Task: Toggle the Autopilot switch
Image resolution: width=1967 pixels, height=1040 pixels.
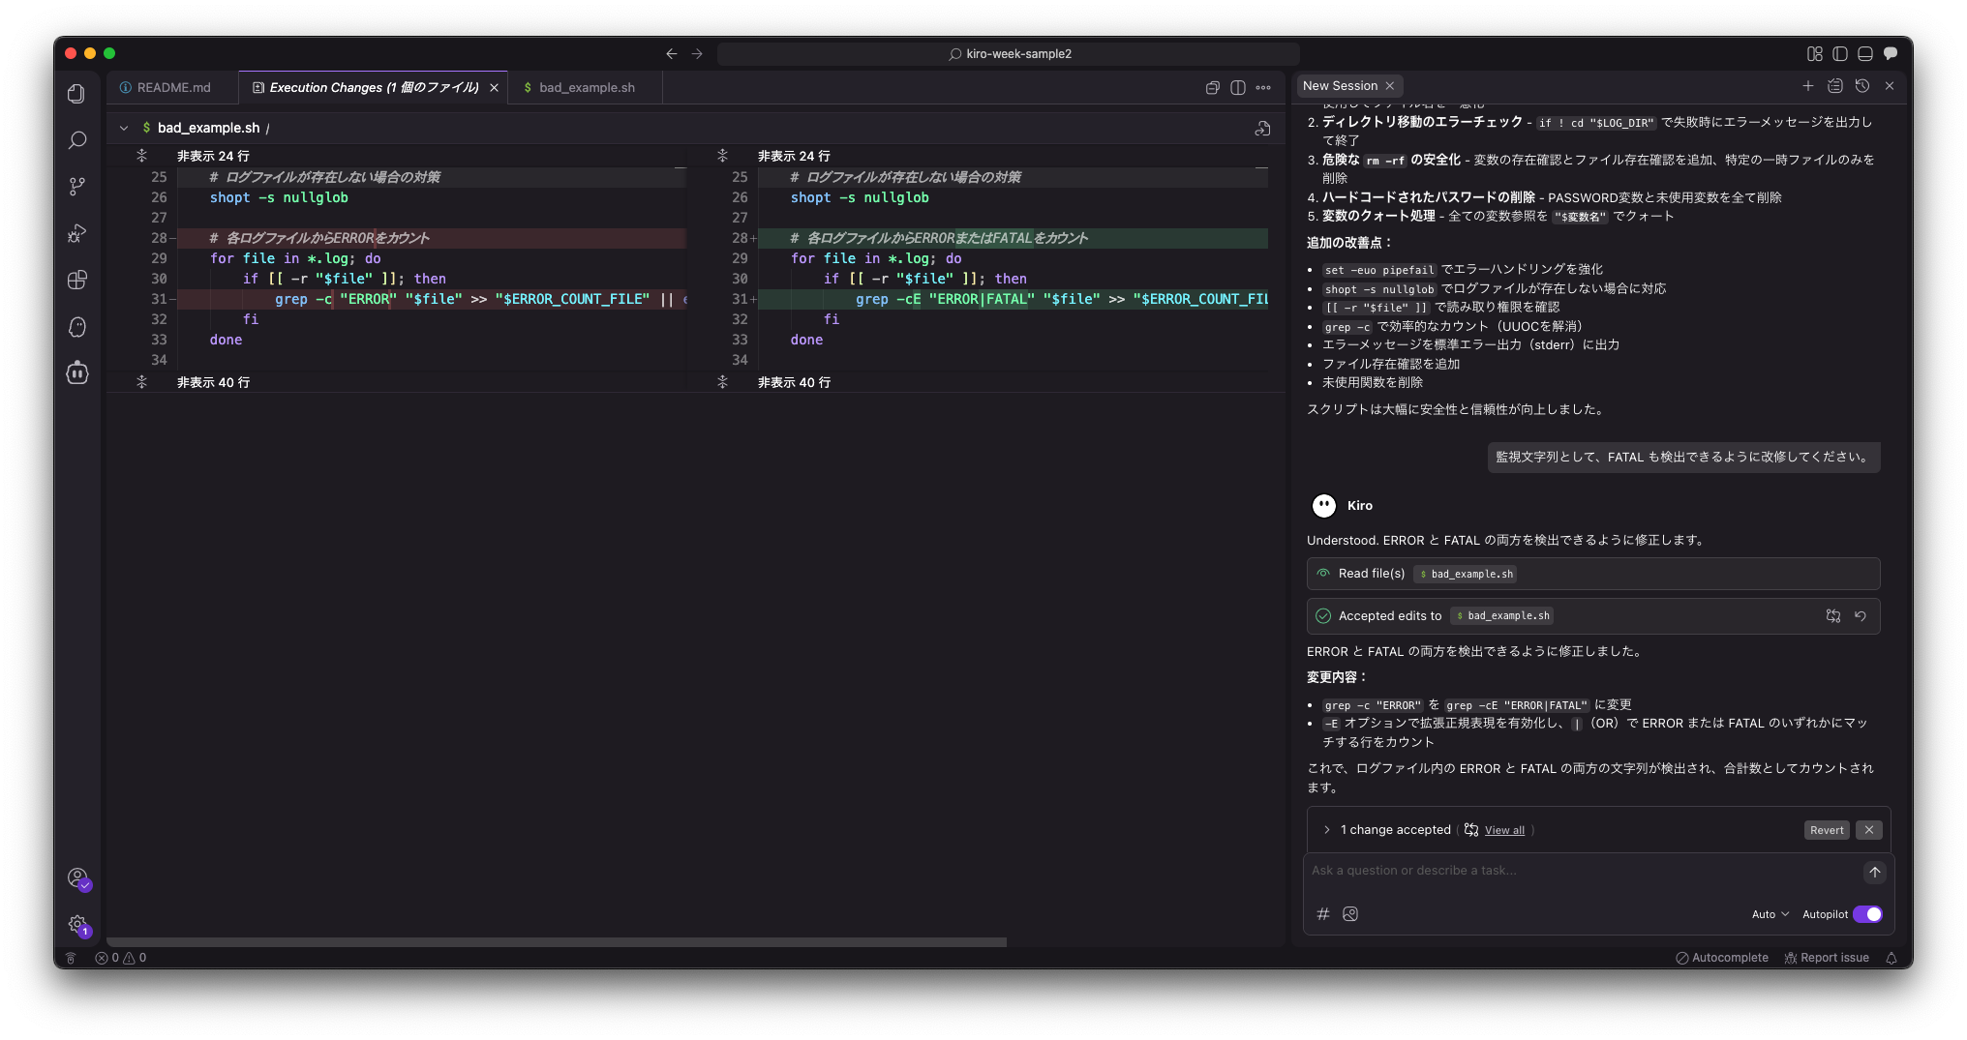Action: (1867, 914)
